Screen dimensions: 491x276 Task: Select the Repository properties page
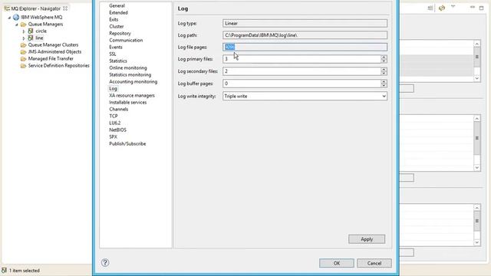click(120, 33)
